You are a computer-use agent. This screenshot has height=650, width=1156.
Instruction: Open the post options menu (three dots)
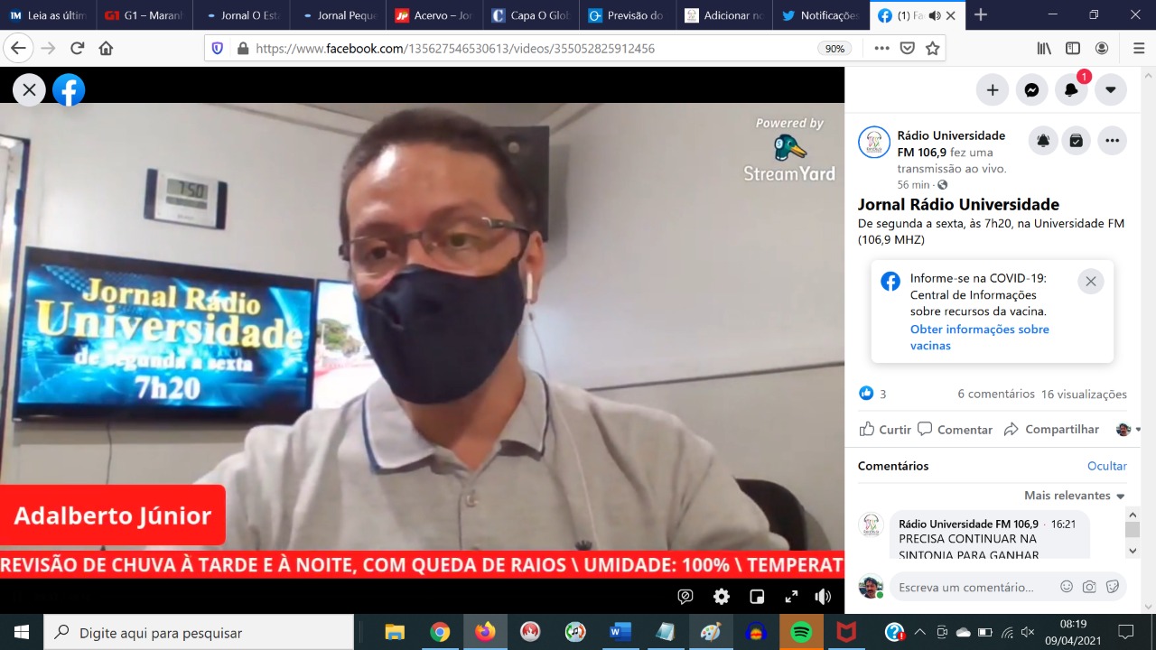[1112, 141]
